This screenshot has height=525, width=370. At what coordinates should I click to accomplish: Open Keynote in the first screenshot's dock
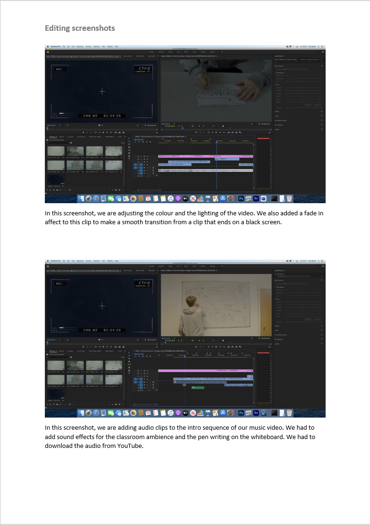207,199
